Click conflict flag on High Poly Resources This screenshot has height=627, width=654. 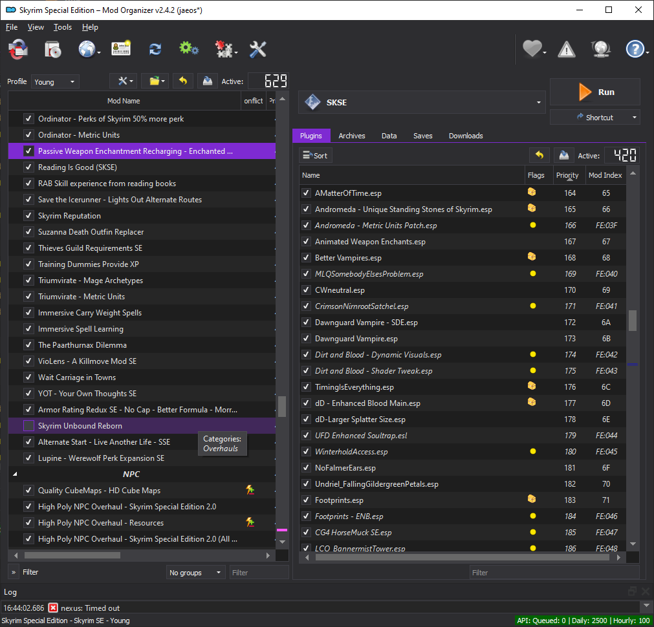[x=250, y=522]
